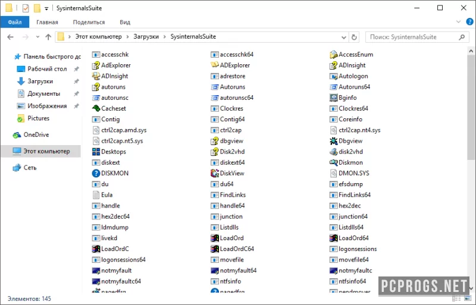Go up one folder level
The height and width of the screenshot is (305, 476).
(48, 37)
